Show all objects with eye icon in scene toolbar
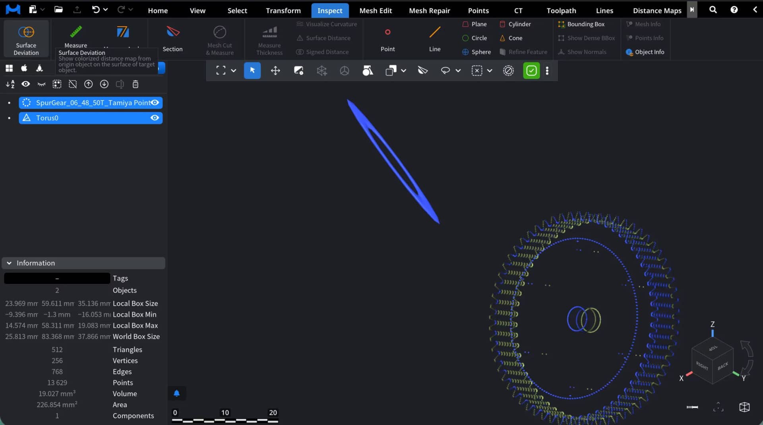Screen dimensions: 763x425 (x=25, y=84)
